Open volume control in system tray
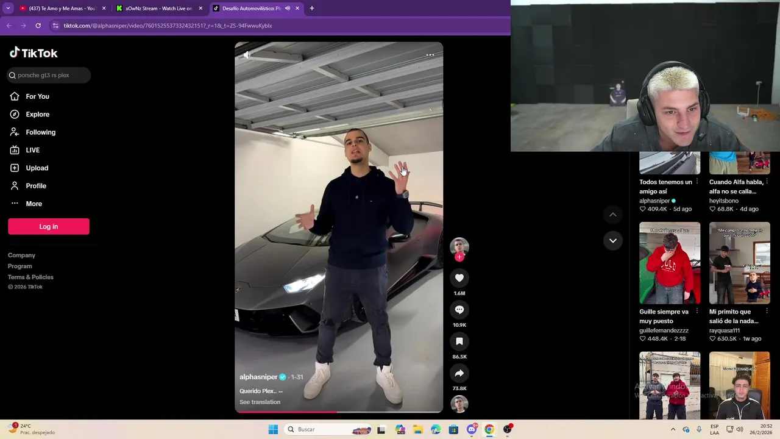Viewport: 780px width, 439px height. [740, 429]
